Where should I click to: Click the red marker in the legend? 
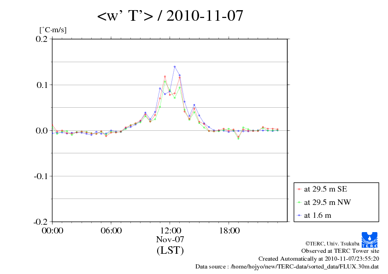[300, 189]
